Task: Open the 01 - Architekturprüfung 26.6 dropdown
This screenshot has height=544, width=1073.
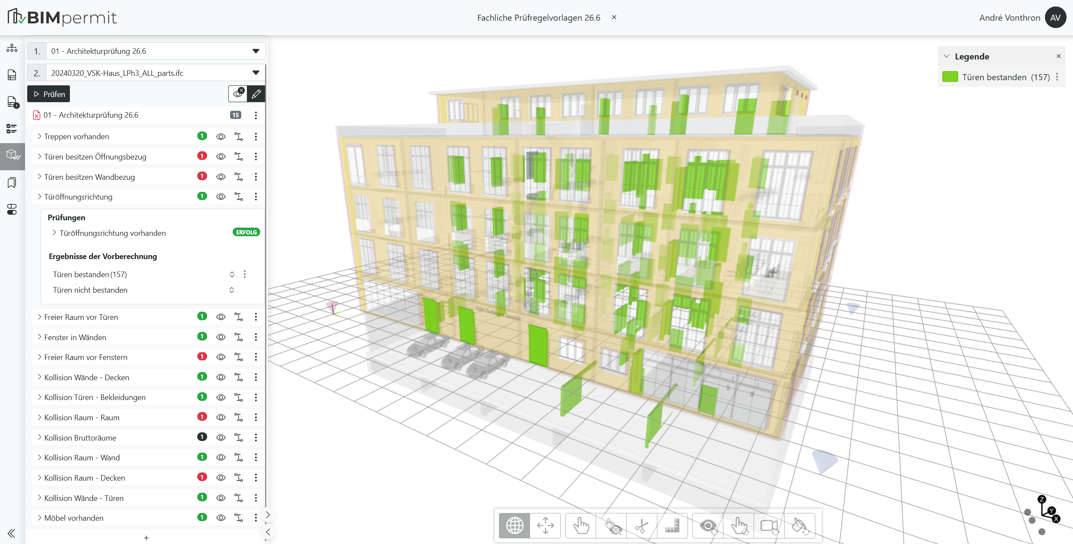Action: [x=146, y=51]
